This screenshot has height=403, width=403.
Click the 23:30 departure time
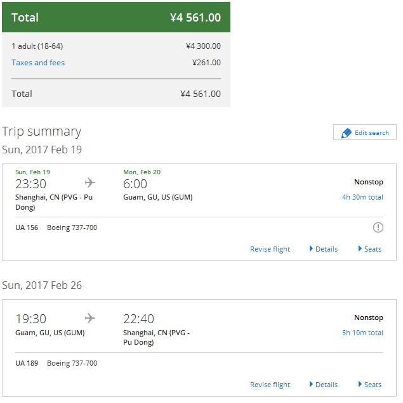[x=30, y=184]
